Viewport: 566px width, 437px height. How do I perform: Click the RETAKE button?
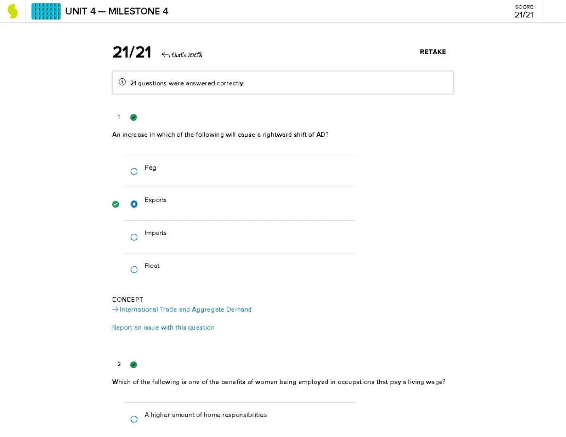[x=433, y=52]
